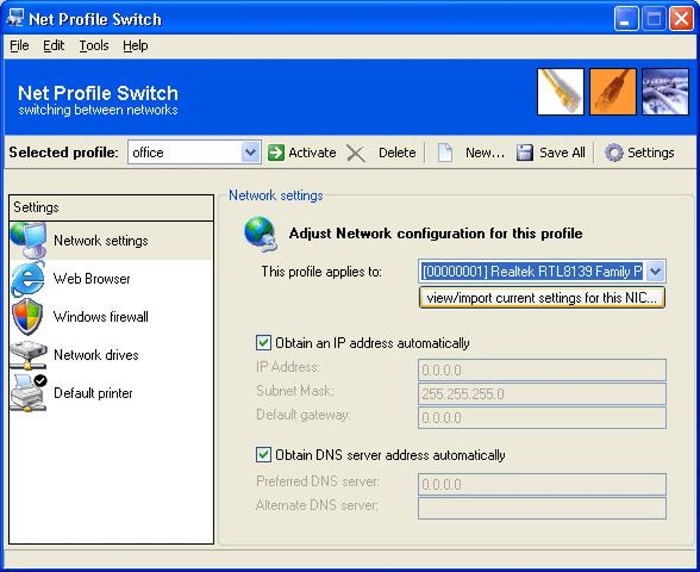Click the Default gateway input field
700x572 pixels.
click(542, 418)
